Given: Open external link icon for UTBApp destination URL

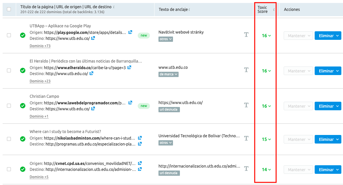Looking at the screenshot, I should (93, 38).
